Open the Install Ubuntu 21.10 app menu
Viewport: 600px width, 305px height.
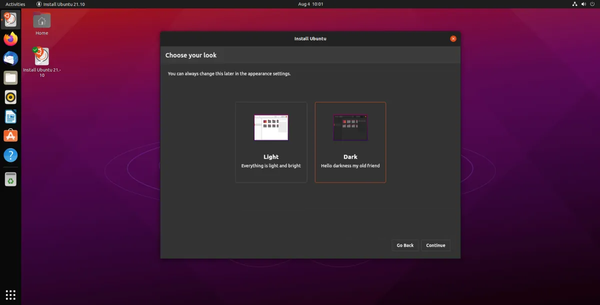60,4
